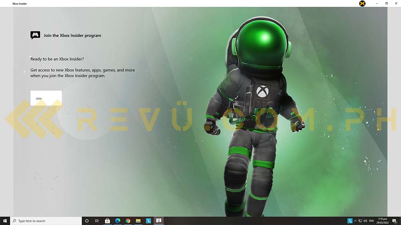This screenshot has height=225, width=401.
Task: Select the Xbox Insider taskbar icon
Action: point(158,221)
